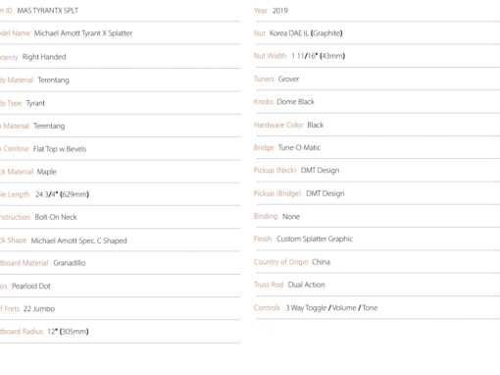Select the Dome Black value
This screenshot has height=375, width=500.
point(295,102)
